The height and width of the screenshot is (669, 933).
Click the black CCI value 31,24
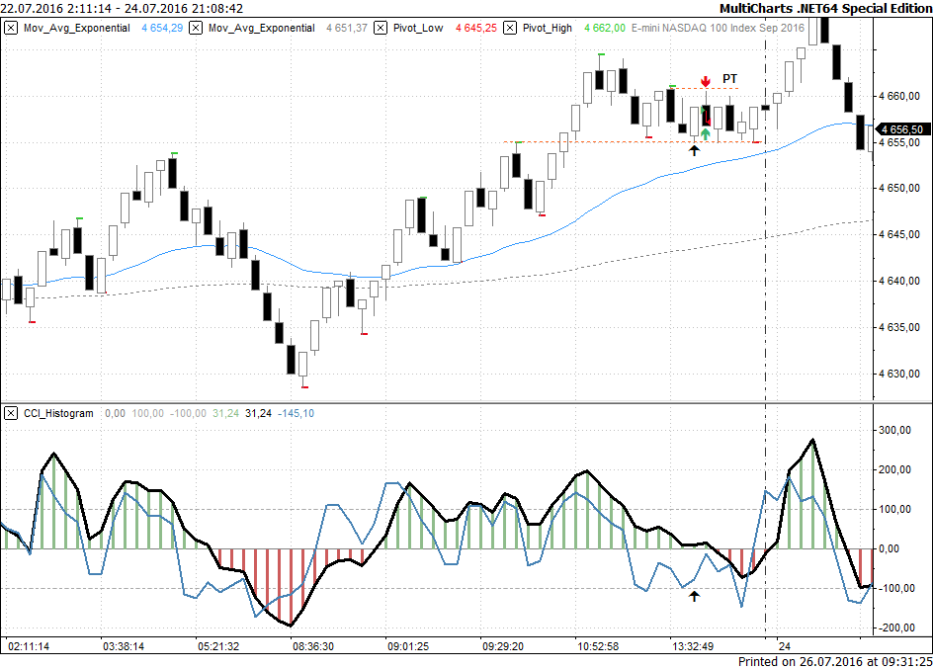pos(258,413)
